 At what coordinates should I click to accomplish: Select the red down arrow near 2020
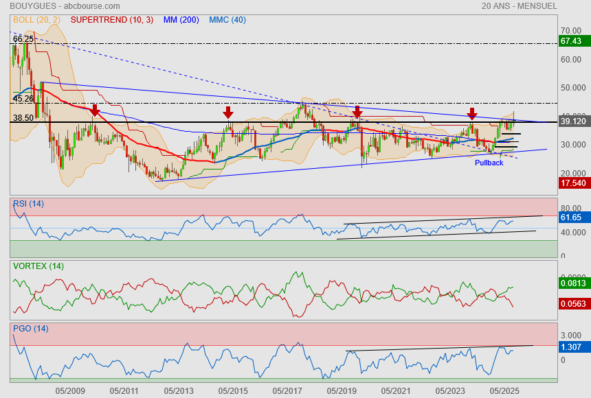(x=357, y=112)
